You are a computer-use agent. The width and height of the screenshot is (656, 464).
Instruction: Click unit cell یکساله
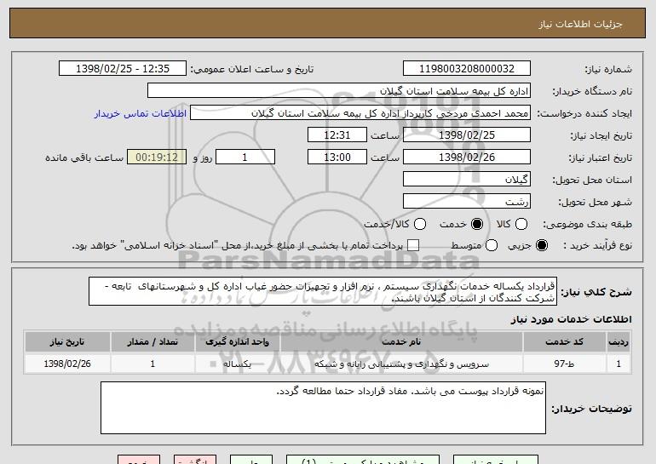[237, 364]
